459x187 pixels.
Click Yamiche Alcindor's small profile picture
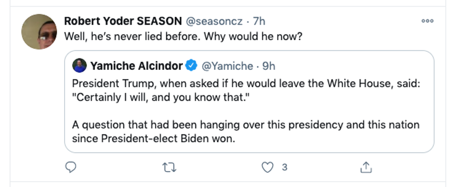pos(79,66)
